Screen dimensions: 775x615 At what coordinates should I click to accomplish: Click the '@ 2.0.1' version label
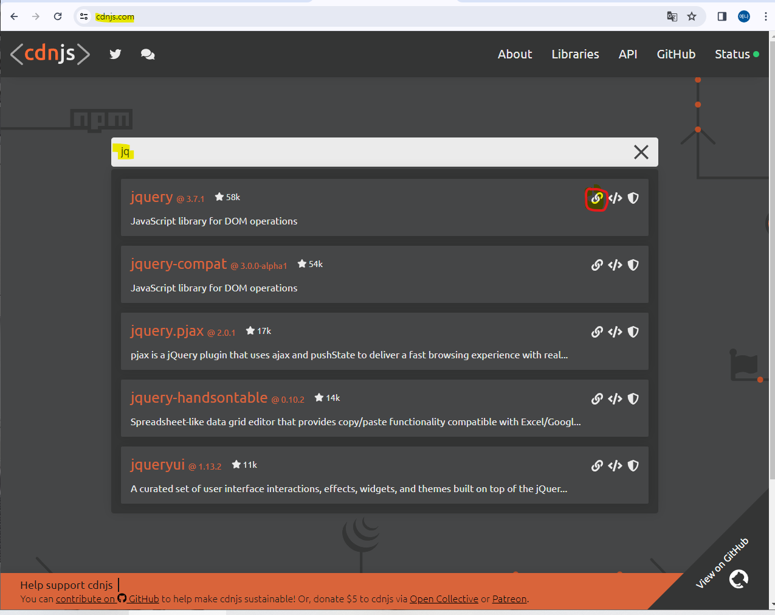(x=221, y=333)
